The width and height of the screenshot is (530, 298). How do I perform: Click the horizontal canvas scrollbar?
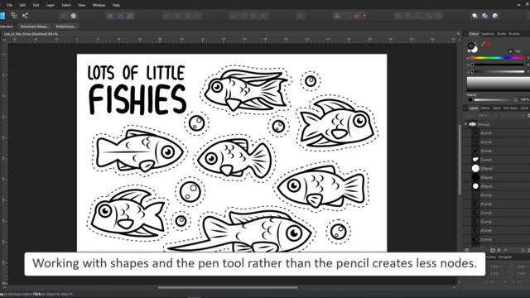[x=228, y=288]
